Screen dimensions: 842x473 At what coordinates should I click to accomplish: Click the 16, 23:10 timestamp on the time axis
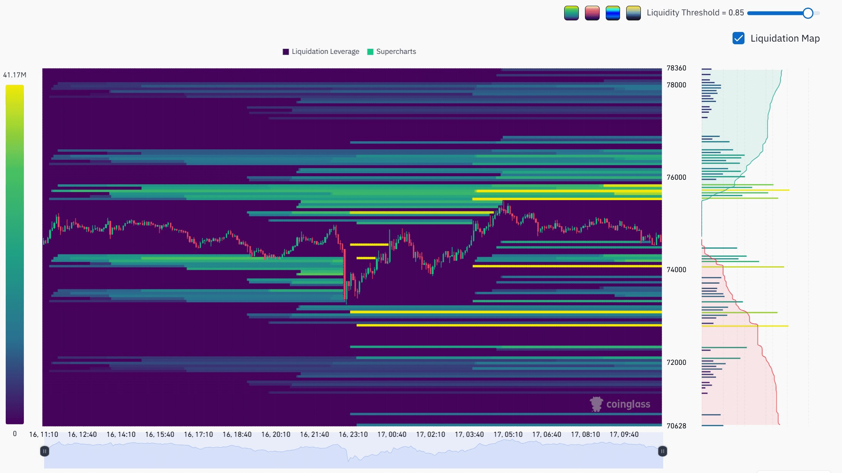353,434
